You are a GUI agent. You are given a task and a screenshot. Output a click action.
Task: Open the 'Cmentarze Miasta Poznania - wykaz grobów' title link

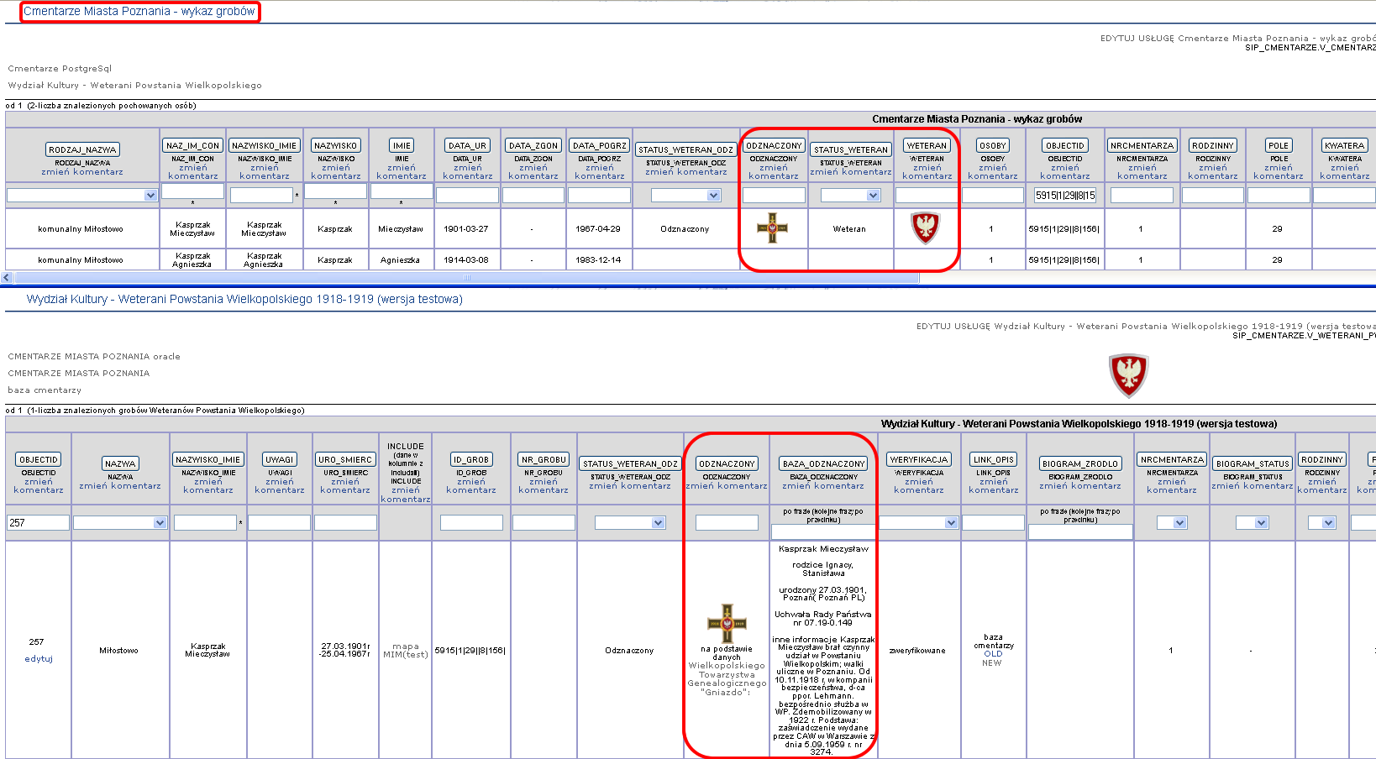139,12
